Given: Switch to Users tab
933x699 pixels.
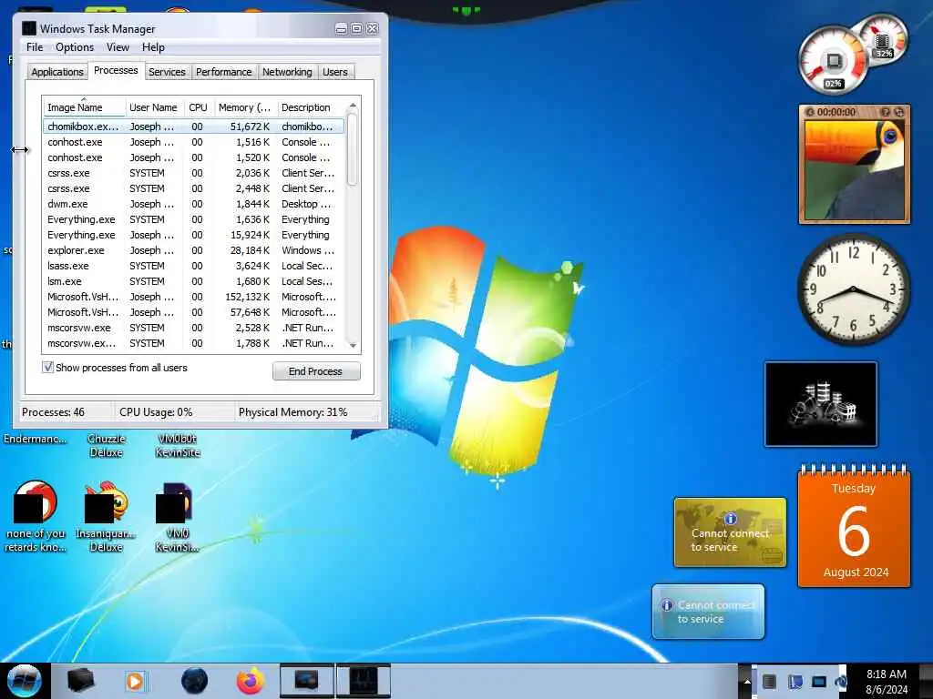Looking at the screenshot, I should click(x=335, y=72).
